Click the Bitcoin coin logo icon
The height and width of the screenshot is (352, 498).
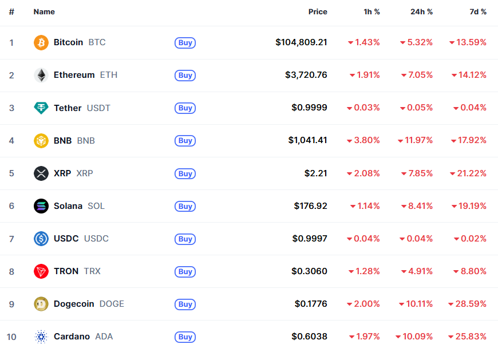click(x=41, y=42)
